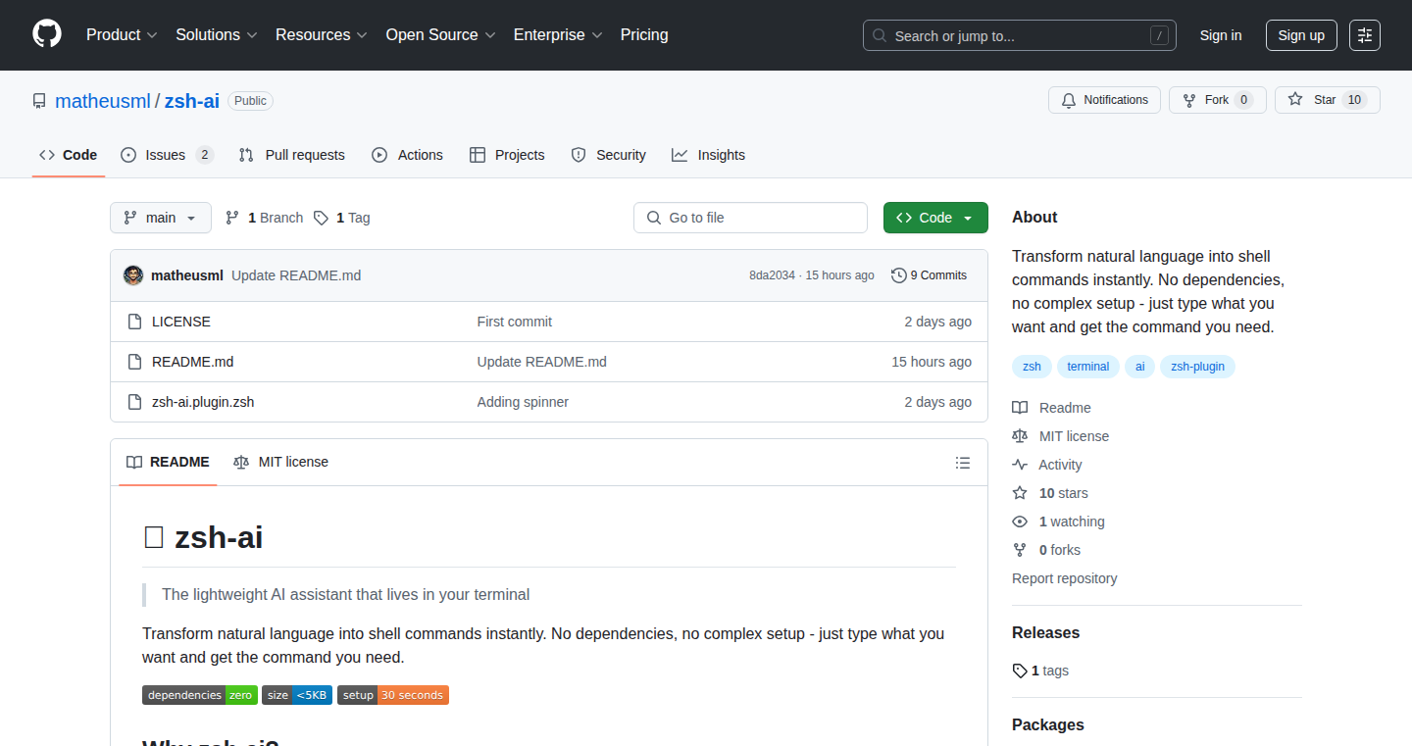Screen dimensions: 1412x746
Task: Open the zsh-plugin topic tag
Action: point(1198,367)
